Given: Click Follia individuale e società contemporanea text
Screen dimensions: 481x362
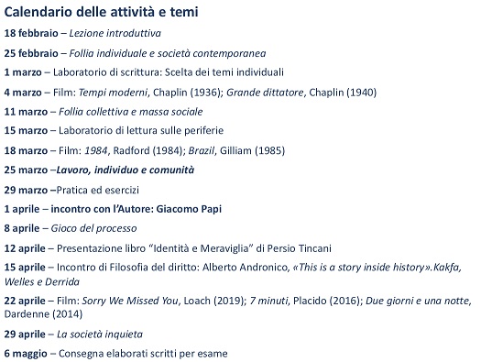Looking at the screenshot, I should [168, 53].
